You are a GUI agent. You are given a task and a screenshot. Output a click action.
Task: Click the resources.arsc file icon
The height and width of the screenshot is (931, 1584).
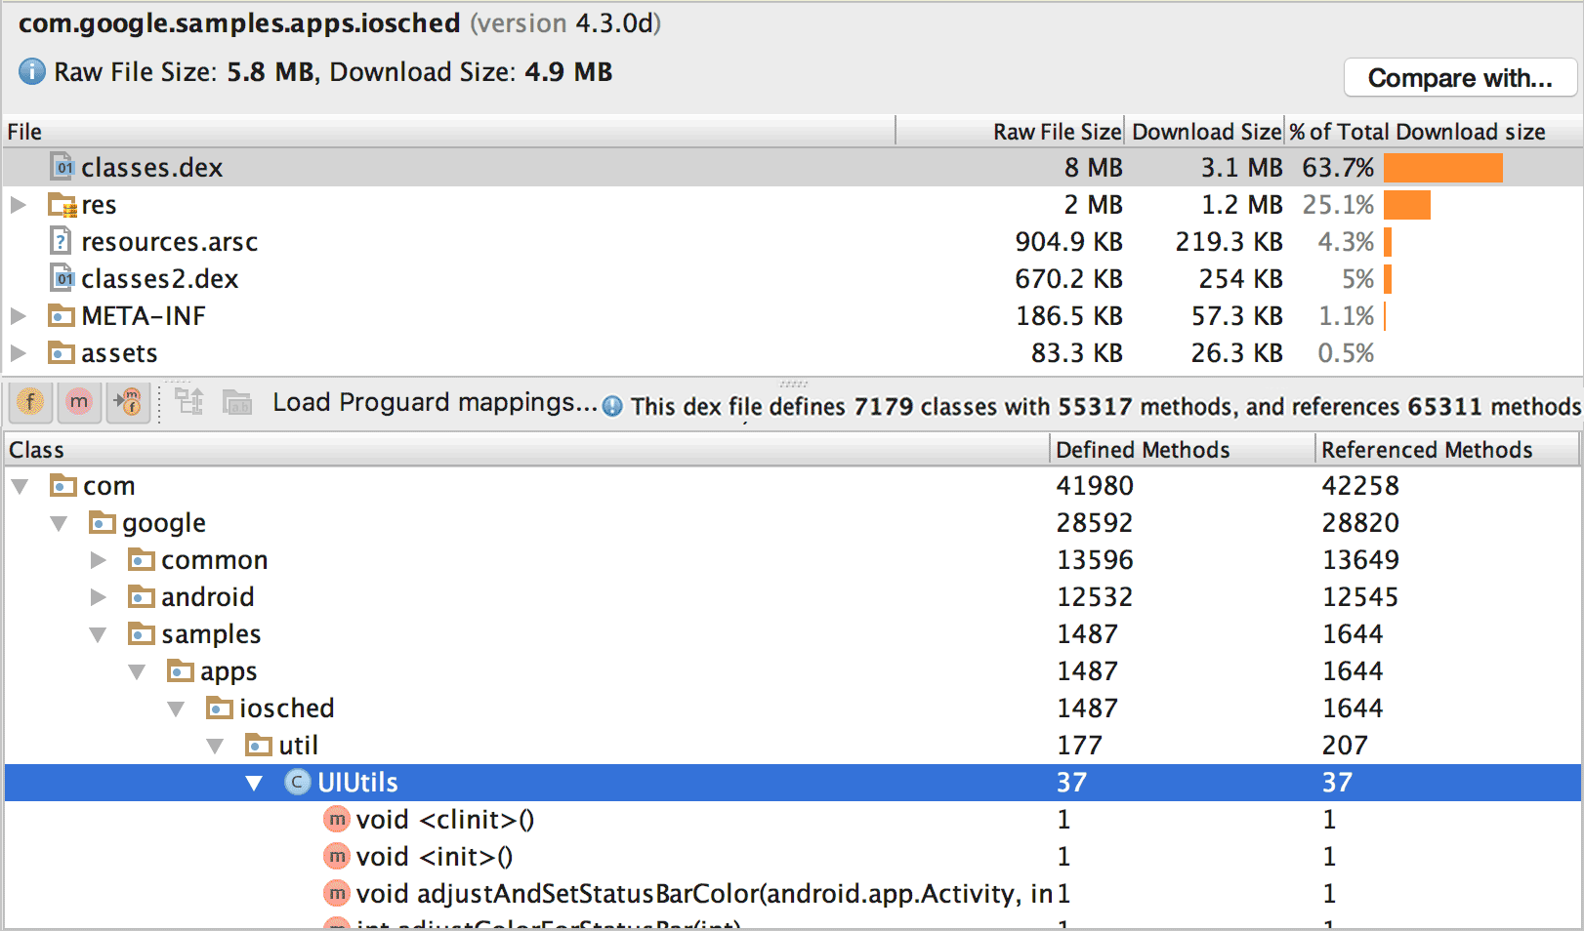click(x=60, y=241)
